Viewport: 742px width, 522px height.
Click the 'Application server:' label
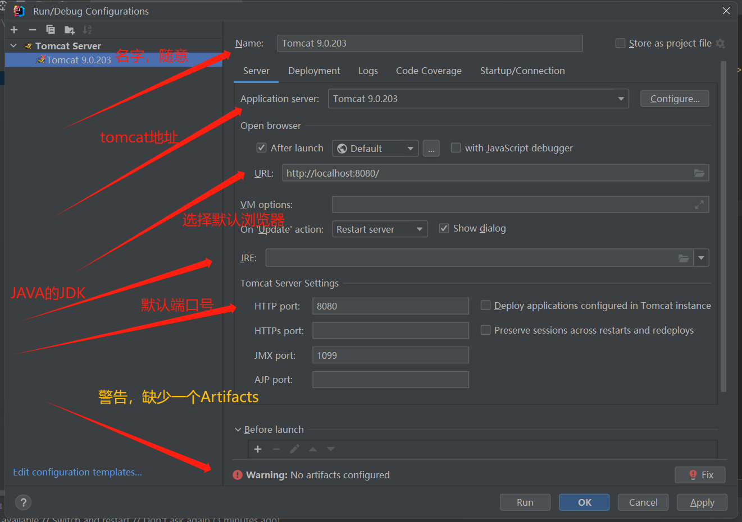click(280, 99)
